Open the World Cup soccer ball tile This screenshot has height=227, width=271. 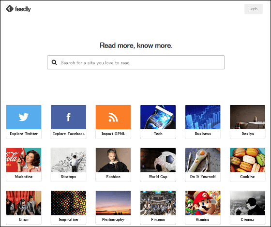pos(158,165)
